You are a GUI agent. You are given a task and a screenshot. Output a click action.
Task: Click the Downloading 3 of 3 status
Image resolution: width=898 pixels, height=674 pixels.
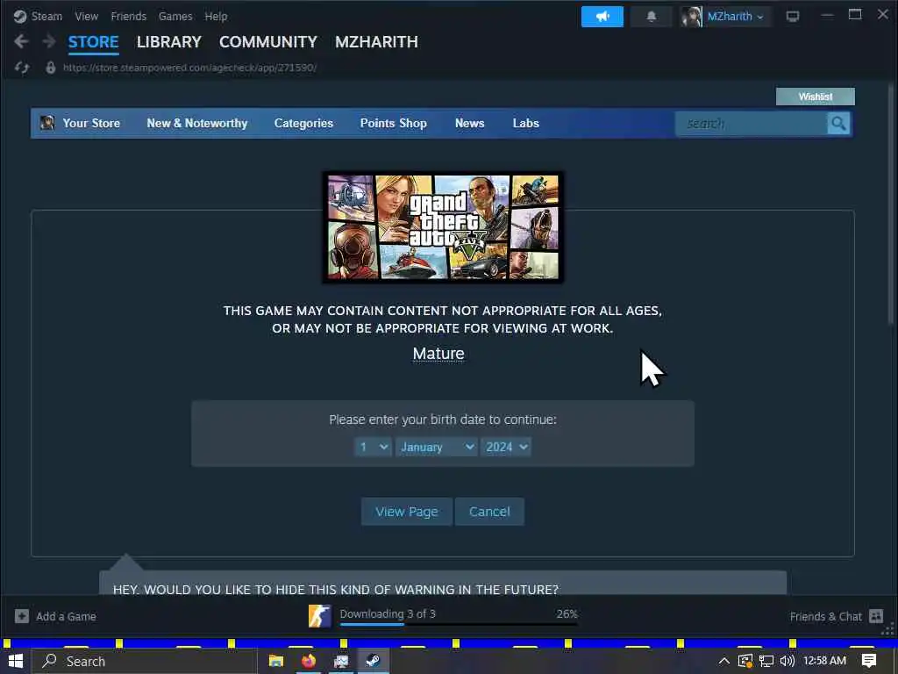388,613
